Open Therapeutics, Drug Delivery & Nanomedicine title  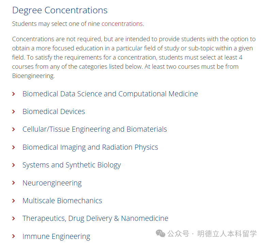point(95,218)
